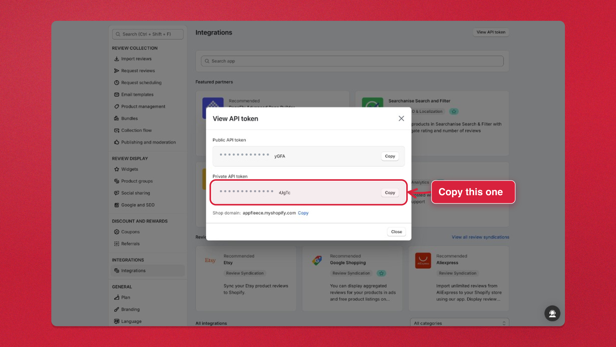Click the Close button in dialog footer
The height and width of the screenshot is (347, 616).
pyautogui.click(x=396, y=232)
